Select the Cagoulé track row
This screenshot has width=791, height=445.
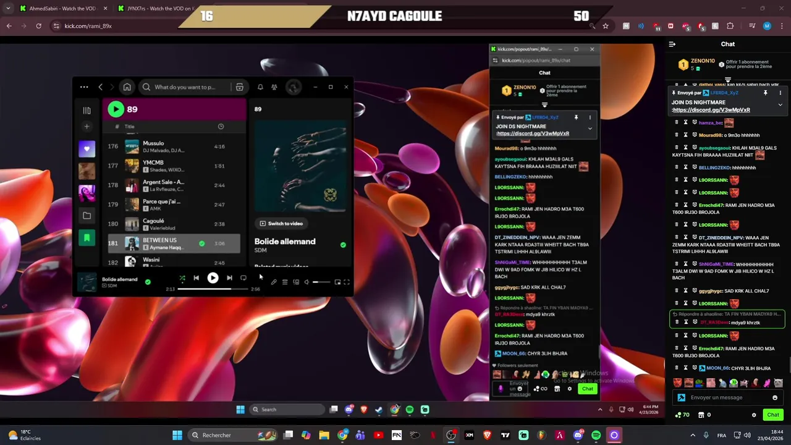tap(174, 224)
